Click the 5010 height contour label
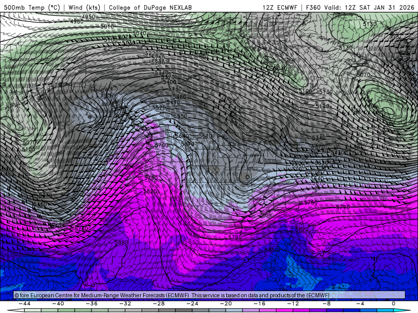The height and width of the screenshot is (313, 418). point(107,27)
